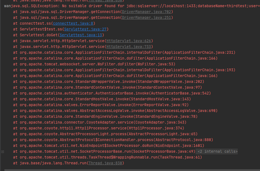260x171 pixels.
Task: Expand the folded internal calls plus icon
Action: point(3,152)
